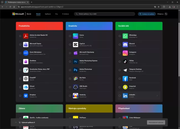This screenshot has width=180, height=129.
Task: Click the Nainstalovat vybrané button
Action: (156, 122)
